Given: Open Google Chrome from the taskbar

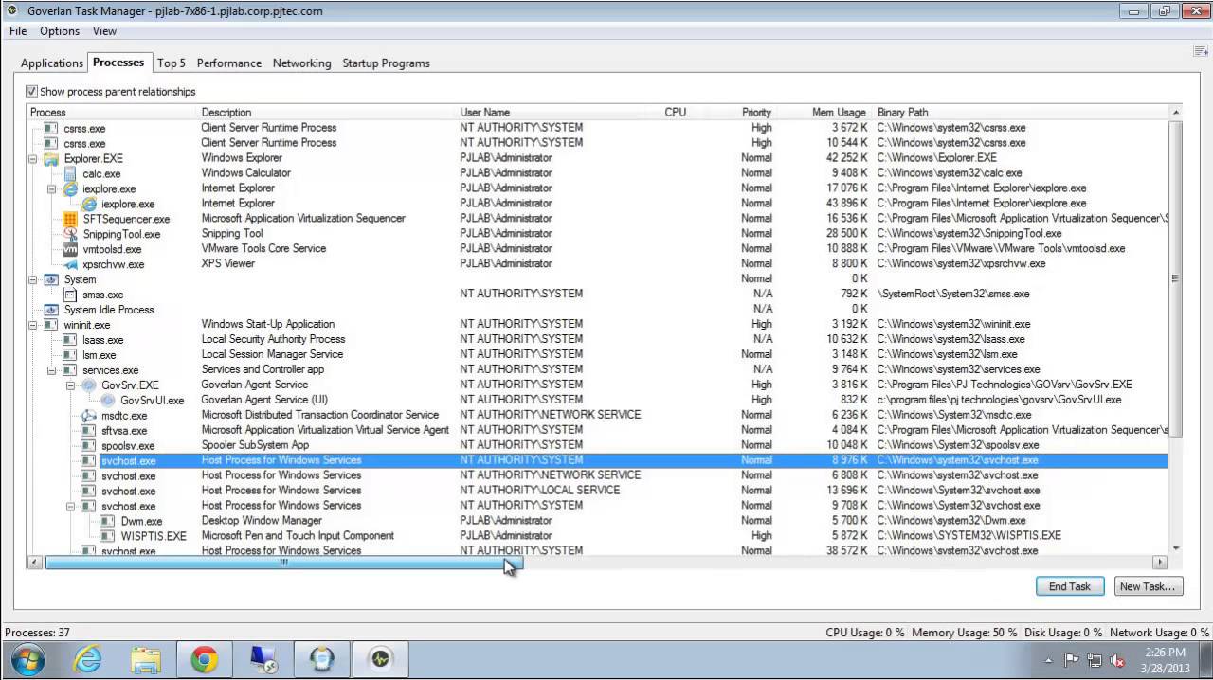Looking at the screenshot, I should tap(205, 659).
